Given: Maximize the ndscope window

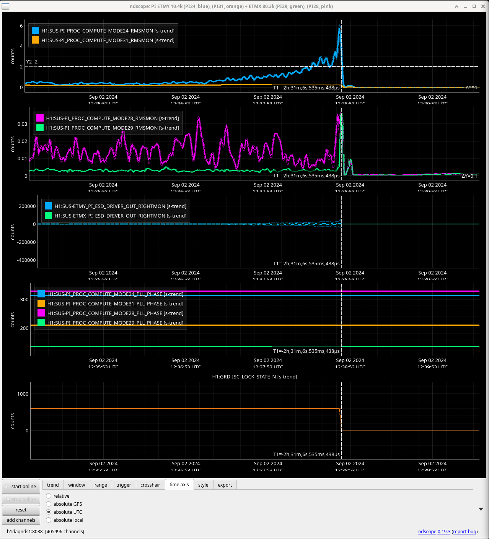Looking at the screenshot, I should (x=474, y=6).
